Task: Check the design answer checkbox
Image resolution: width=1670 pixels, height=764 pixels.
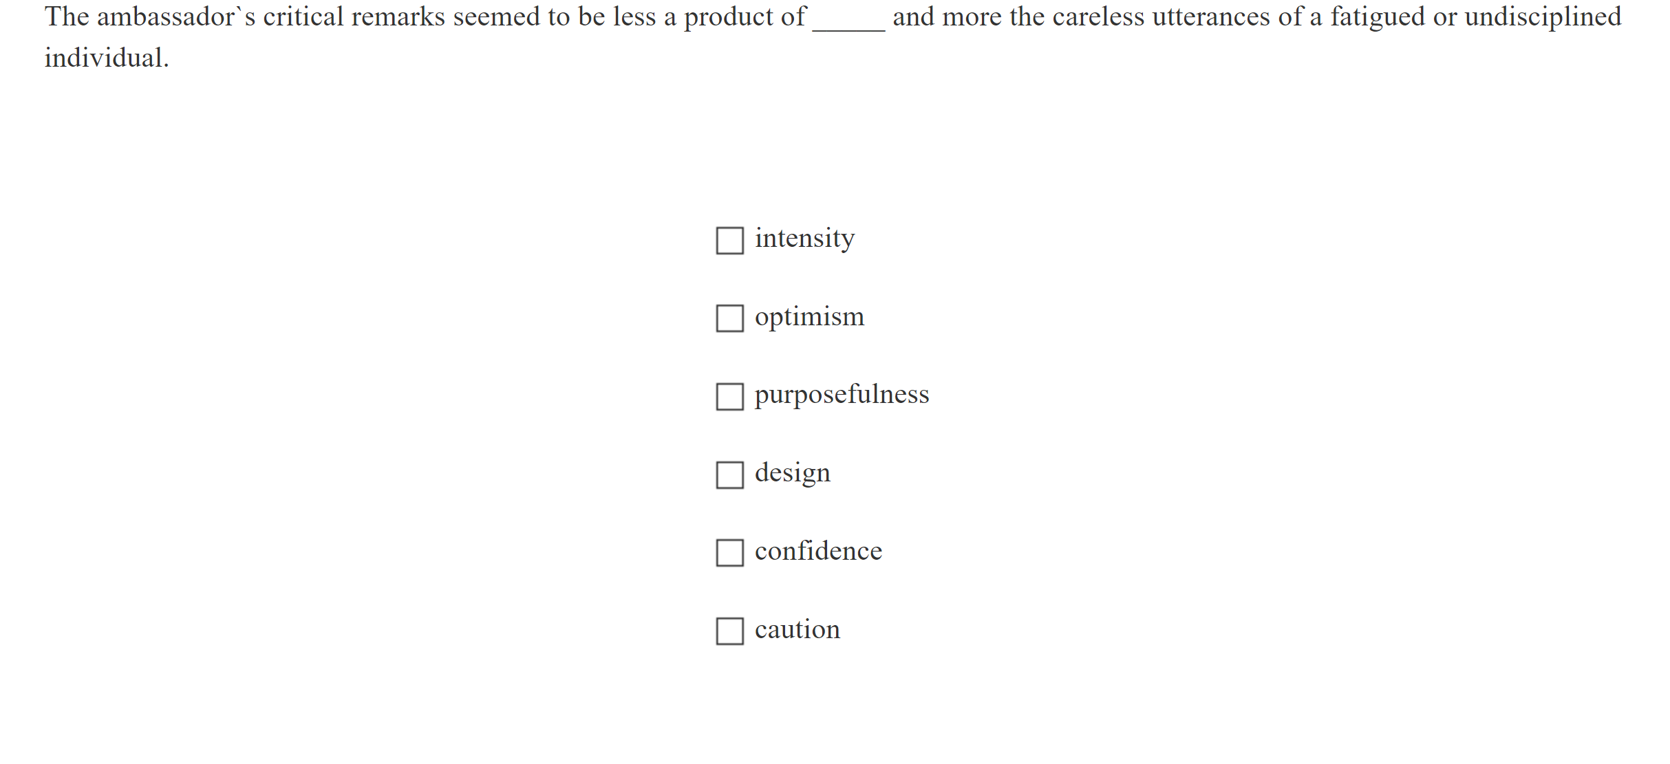Action: (x=729, y=474)
